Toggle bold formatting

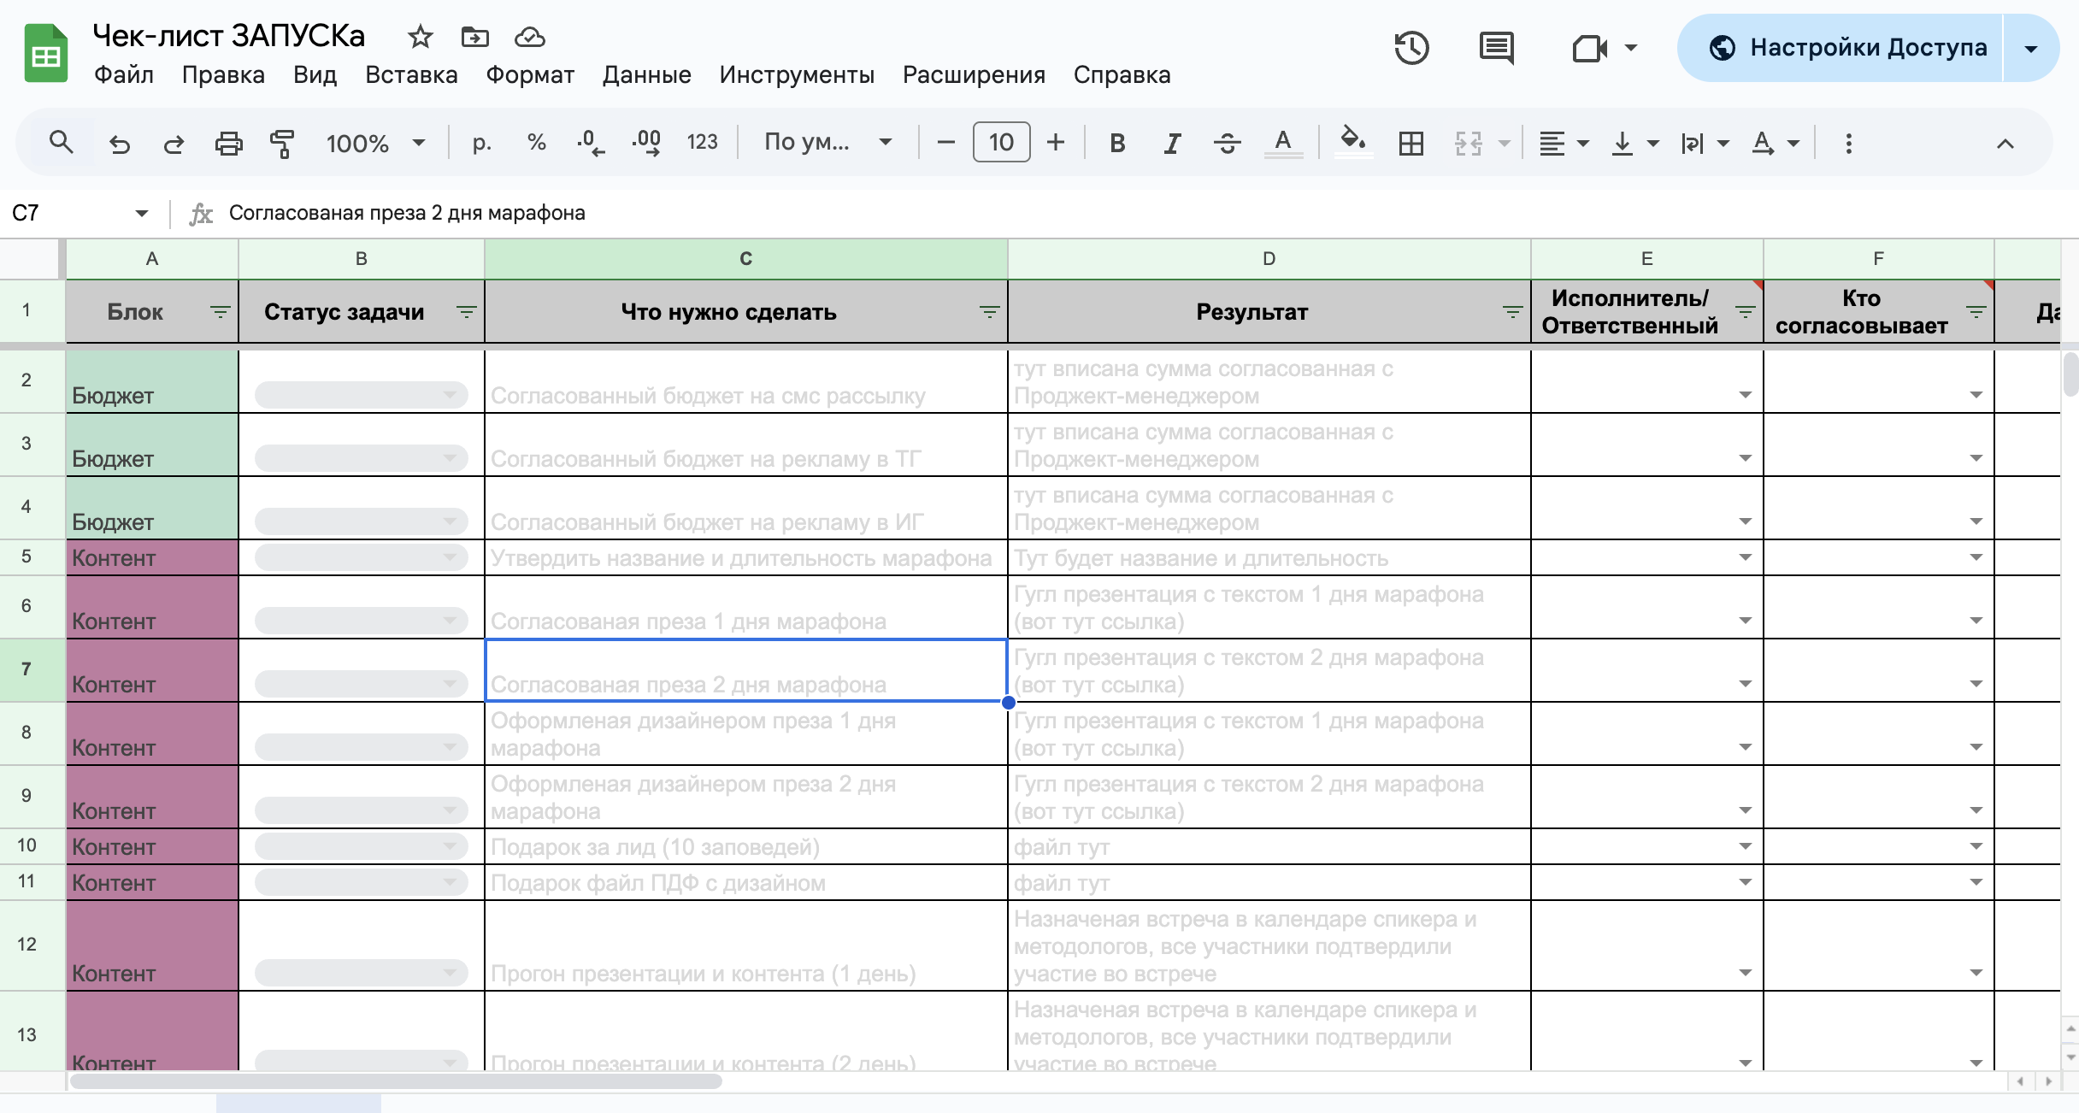(x=1116, y=143)
